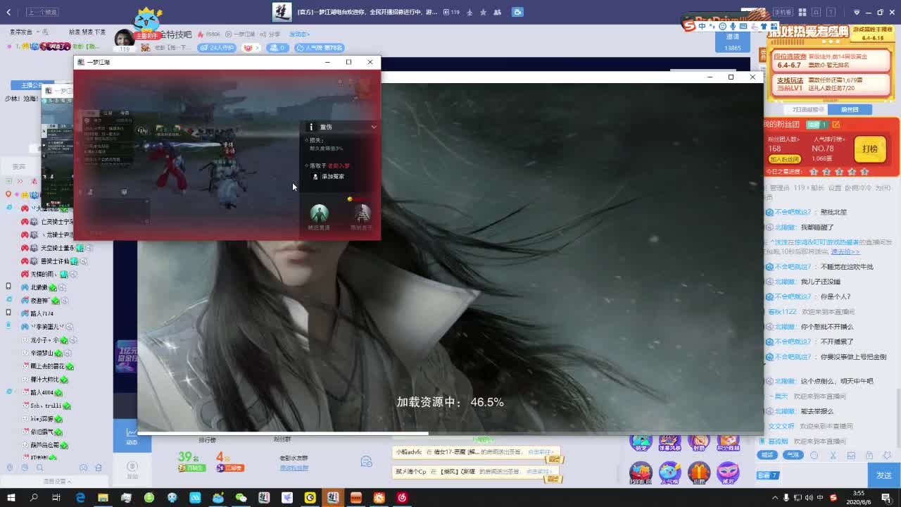Select user 辛酒梦山 in the viewer list

pos(42,353)
